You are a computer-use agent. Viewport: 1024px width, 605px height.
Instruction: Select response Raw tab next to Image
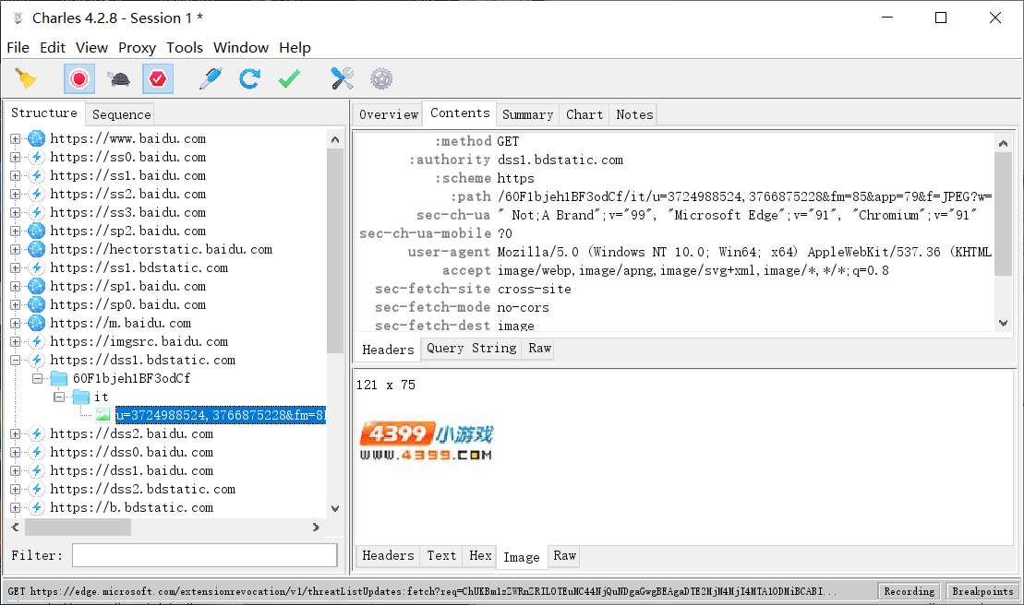565,555
